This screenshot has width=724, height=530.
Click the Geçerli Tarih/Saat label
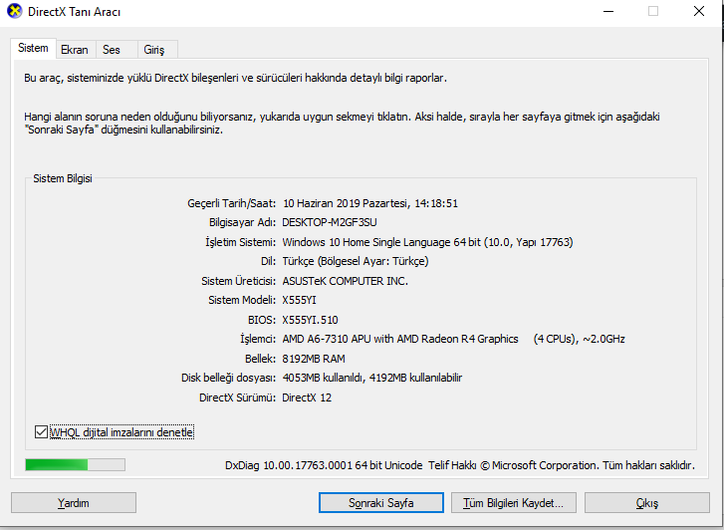tap(231, 203)
